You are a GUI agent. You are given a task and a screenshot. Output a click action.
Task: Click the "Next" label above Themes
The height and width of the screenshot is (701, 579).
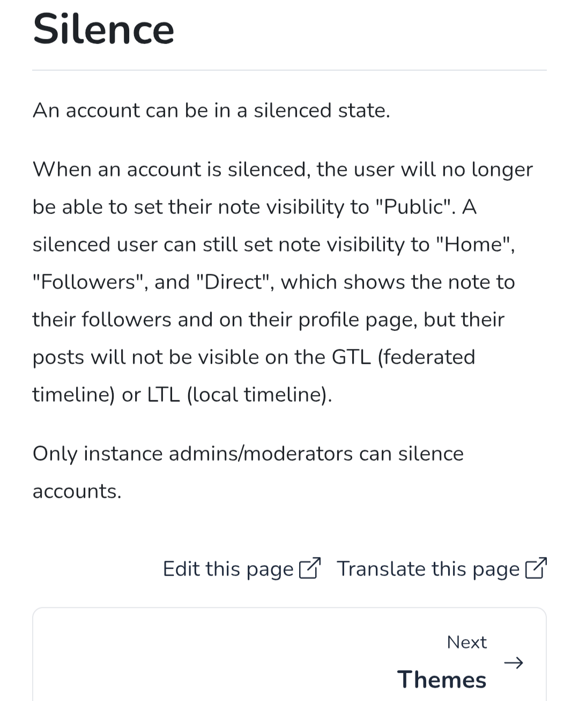(x=466, y=642)
